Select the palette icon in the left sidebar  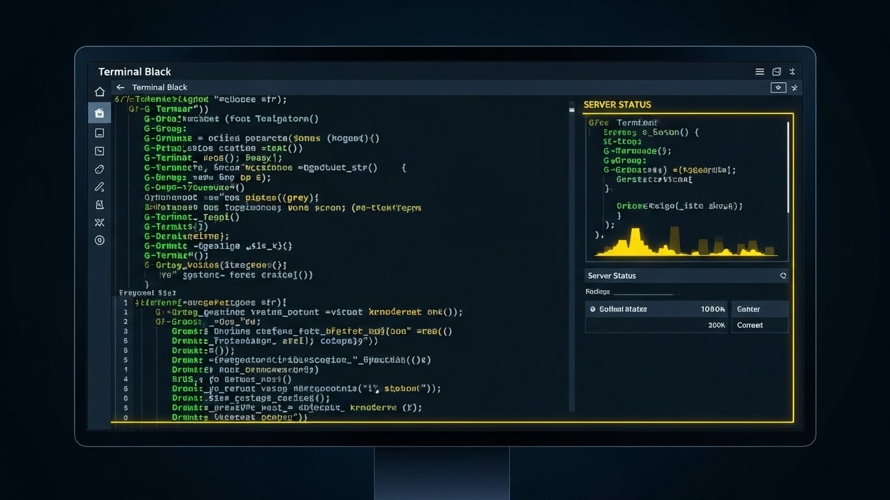99,169
